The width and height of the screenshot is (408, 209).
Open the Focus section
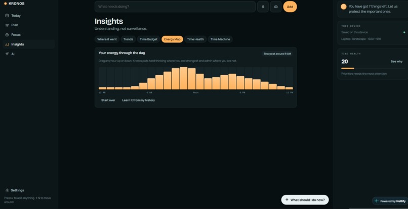[29, 35]
